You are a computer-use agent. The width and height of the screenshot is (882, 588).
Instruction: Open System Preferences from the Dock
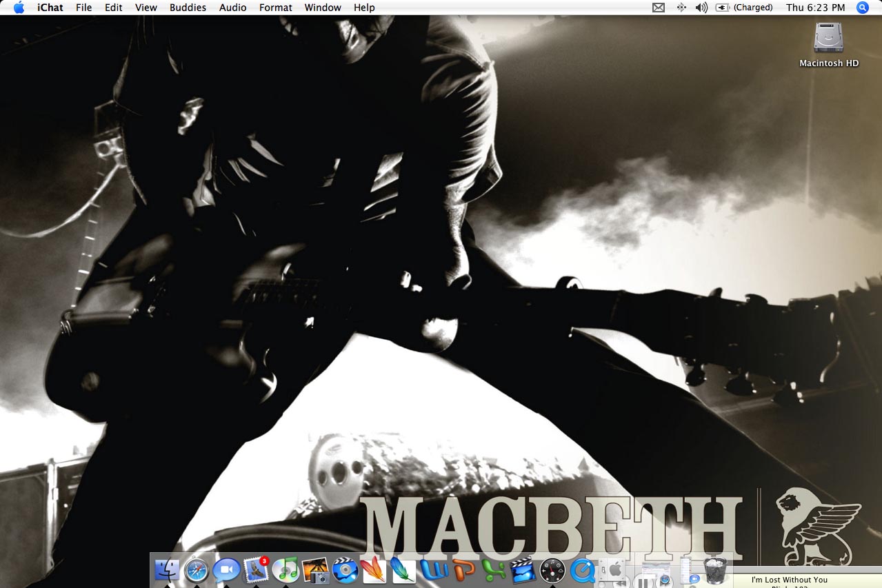[x=612, y=570]
